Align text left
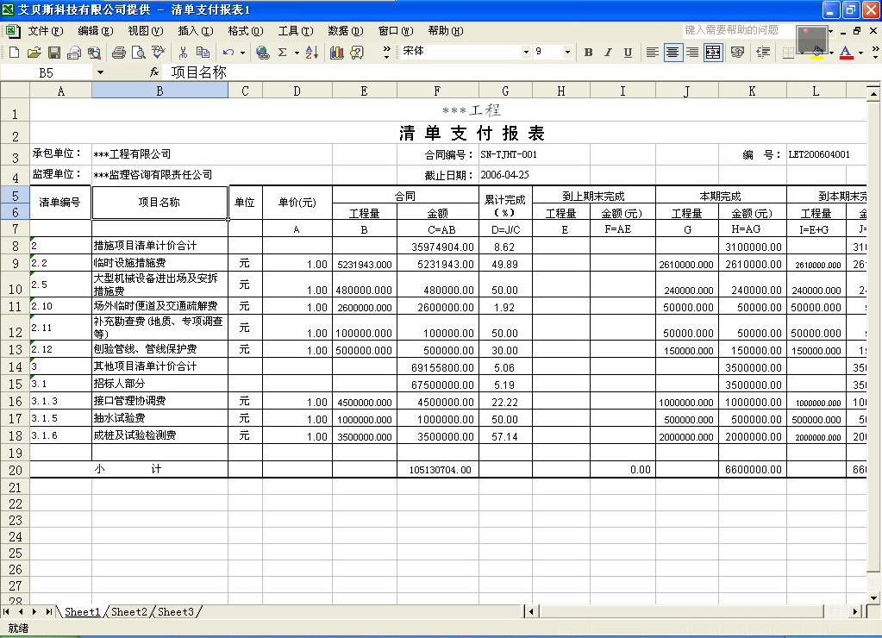The width and height of the screenshot is (882, 638). coord(653,53)
